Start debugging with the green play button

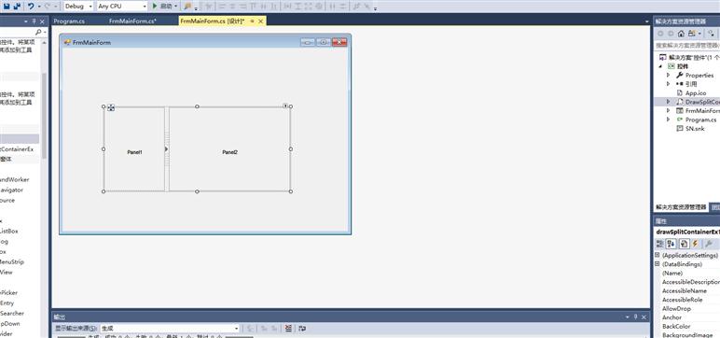point(155,6)
